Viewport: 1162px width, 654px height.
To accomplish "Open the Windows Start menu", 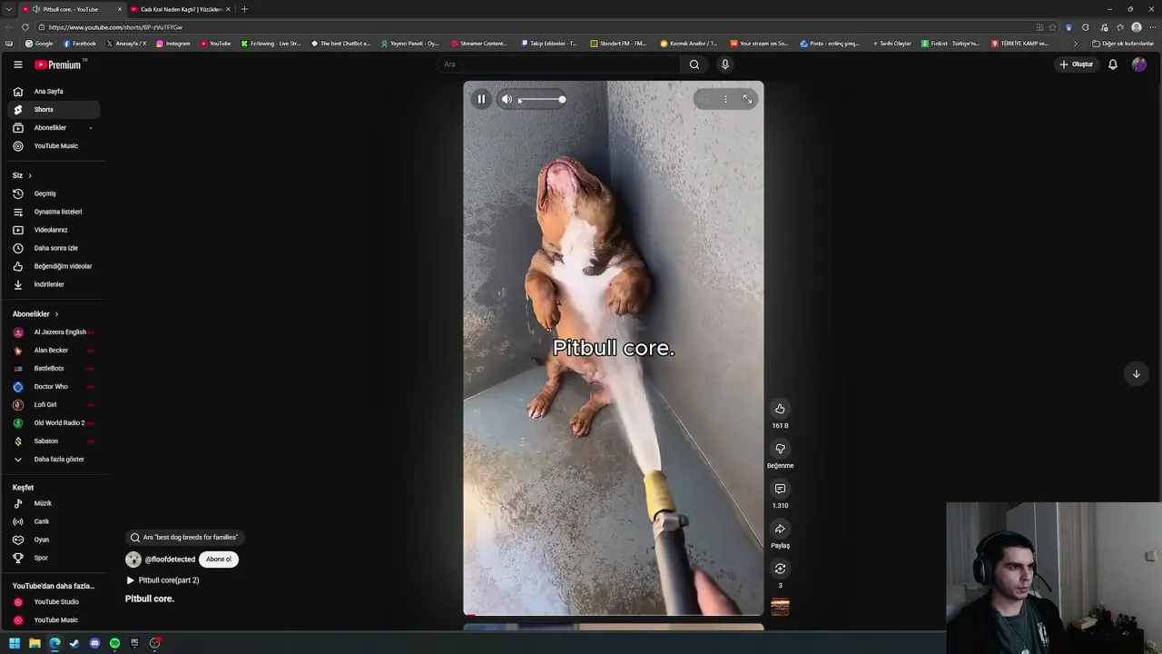I will click(15, 643).
